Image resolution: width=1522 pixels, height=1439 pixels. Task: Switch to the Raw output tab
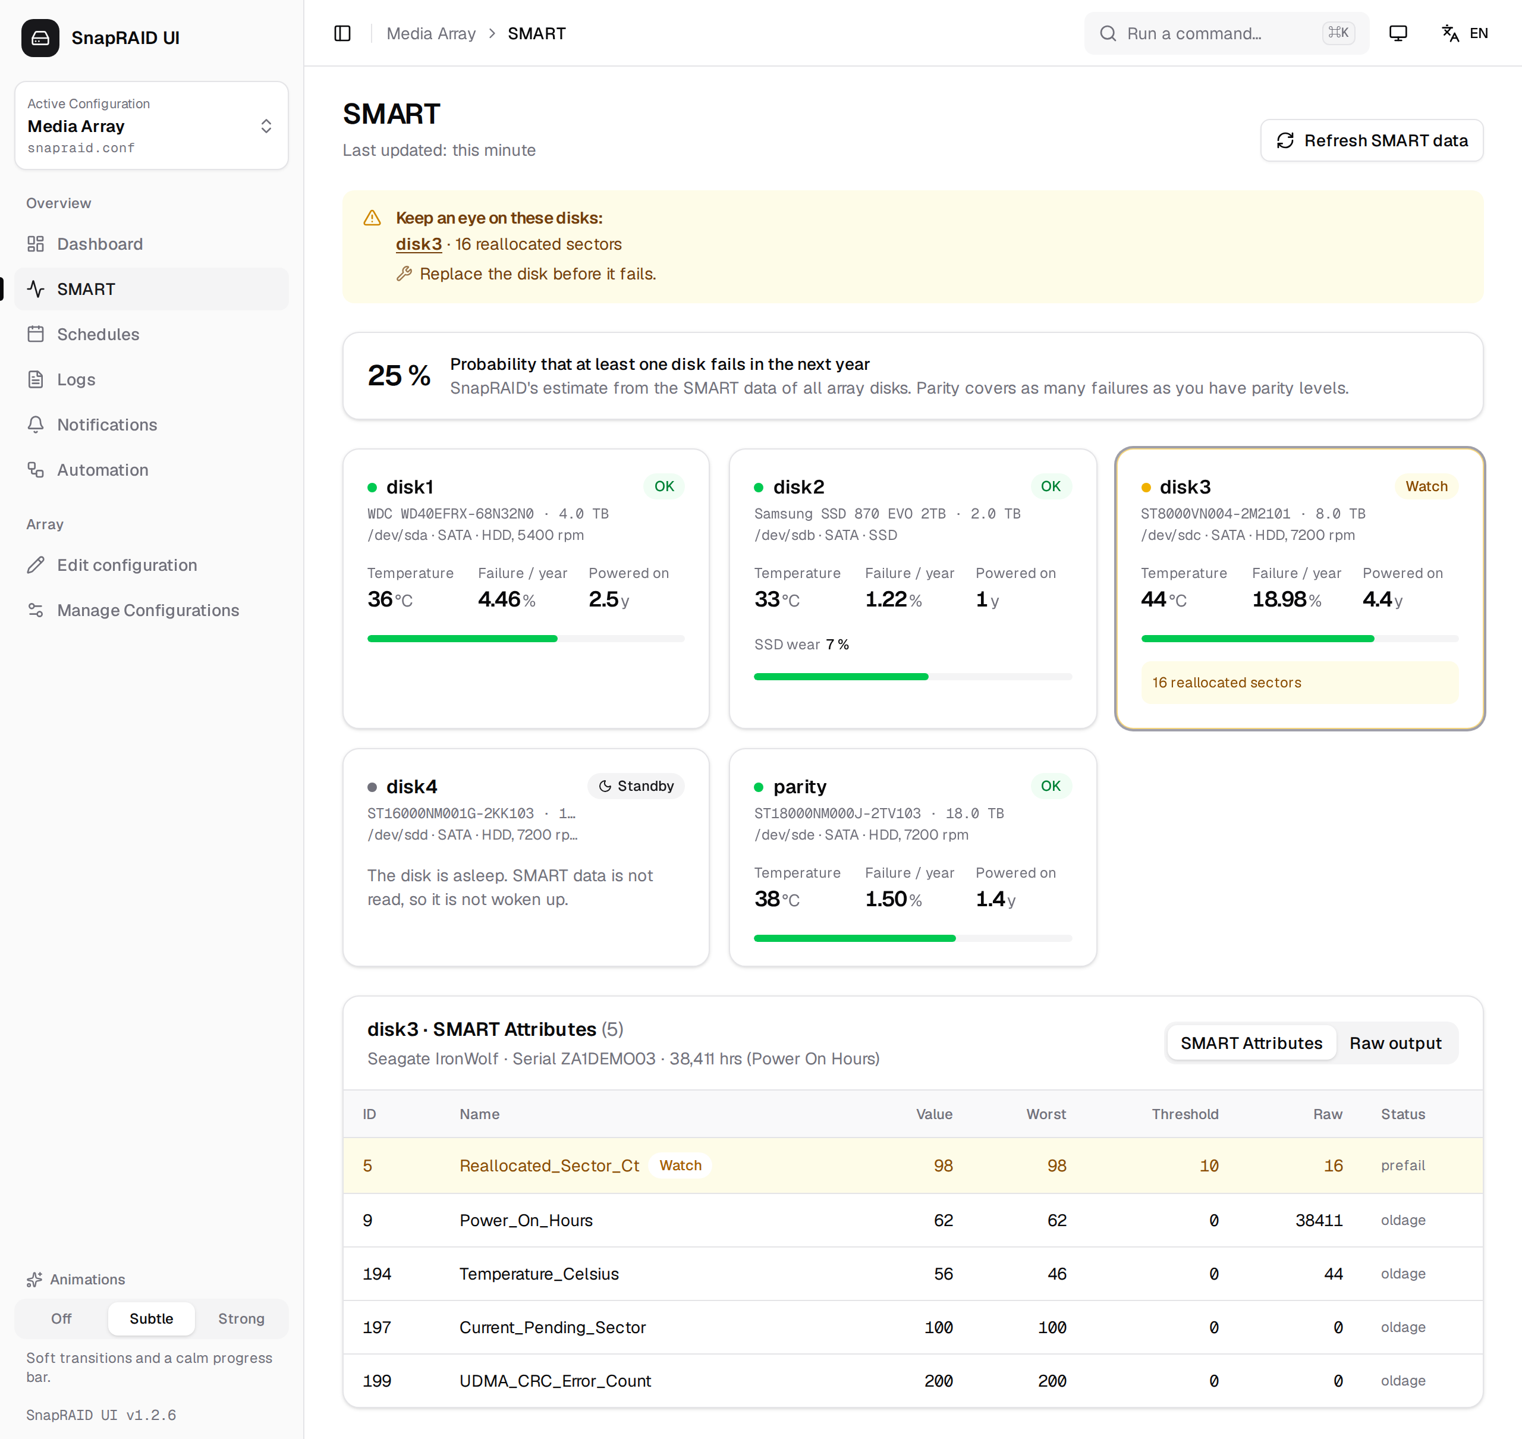(x=1395, y=1043)
